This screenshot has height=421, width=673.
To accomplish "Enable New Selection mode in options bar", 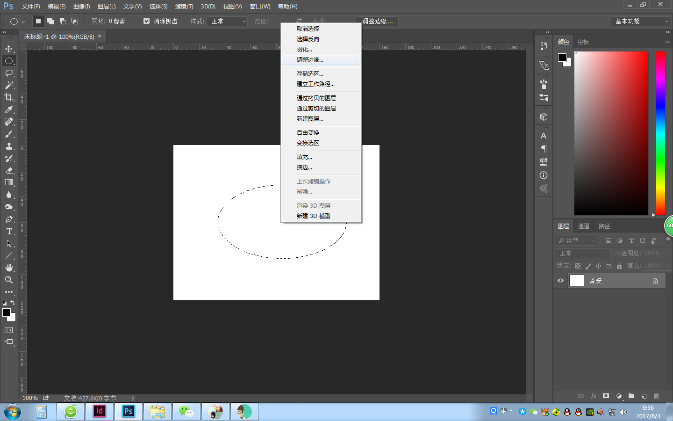I will (x=38, y=21).
